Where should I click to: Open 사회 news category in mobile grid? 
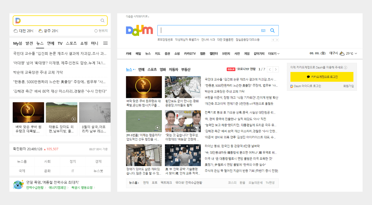click(x=47, y=161)
